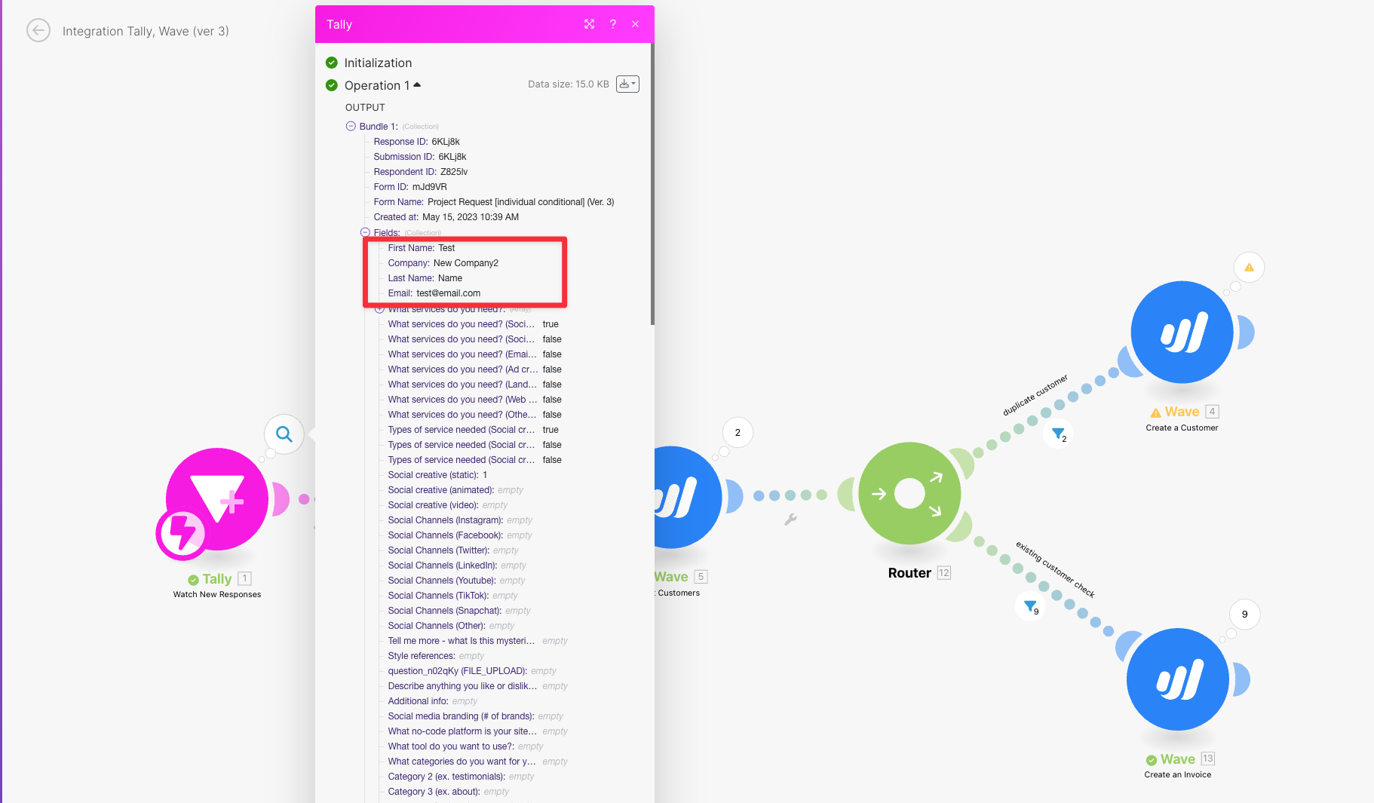Click the Style references row
1374x803 pixels.
tap(437, 656)
